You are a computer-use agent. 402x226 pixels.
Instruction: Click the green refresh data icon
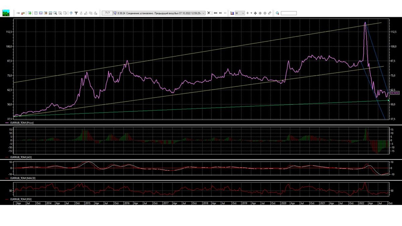(29, 13)
